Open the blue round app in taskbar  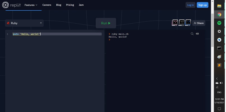219,40
